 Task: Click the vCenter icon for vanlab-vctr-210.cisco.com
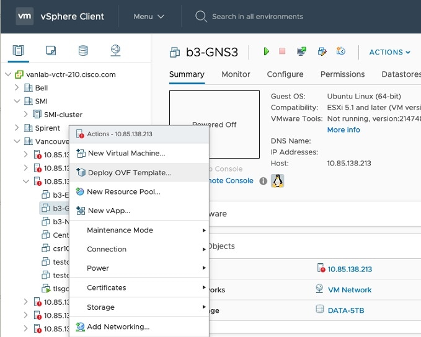pyautogui.click(x=19, y=74)
